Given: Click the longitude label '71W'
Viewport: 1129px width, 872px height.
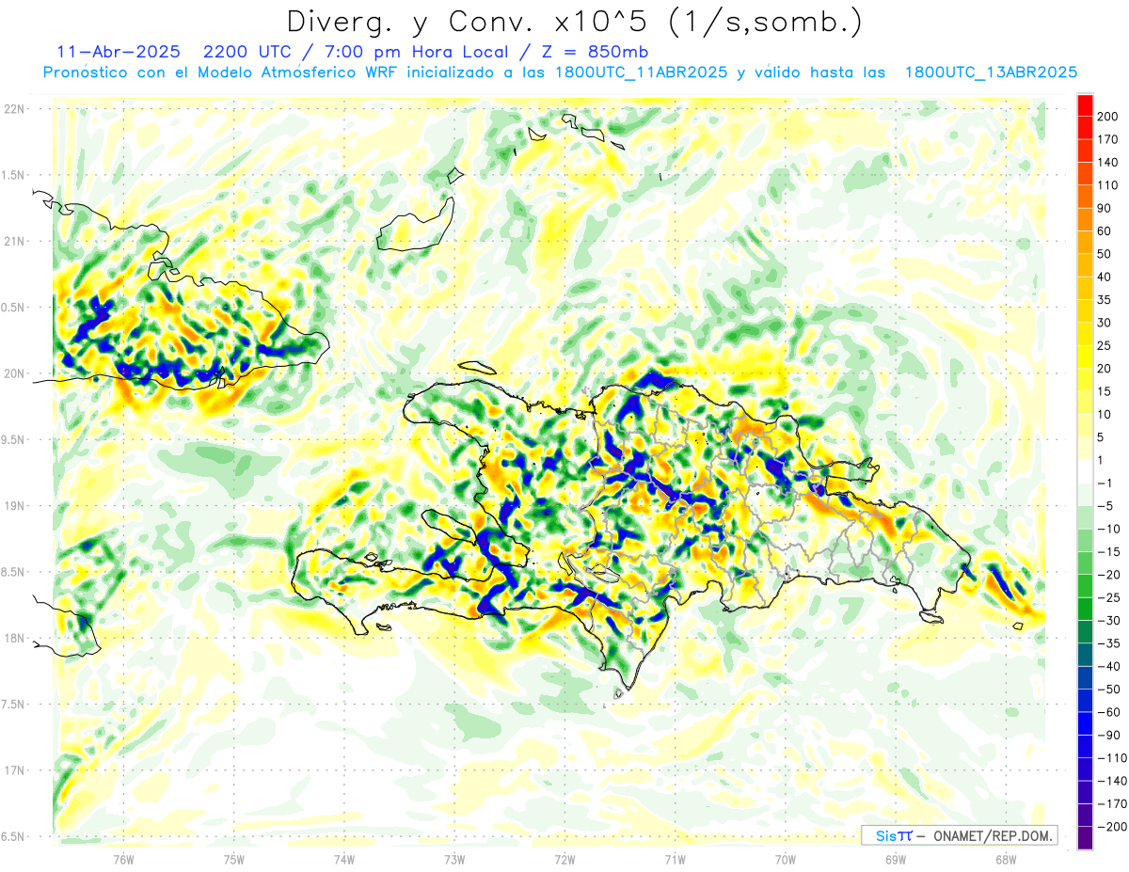Looking at the screenshot, I should [x=675, y=860].
